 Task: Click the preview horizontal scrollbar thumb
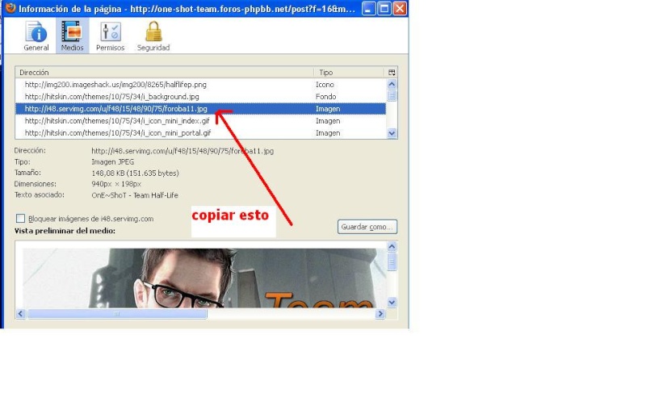117,314
